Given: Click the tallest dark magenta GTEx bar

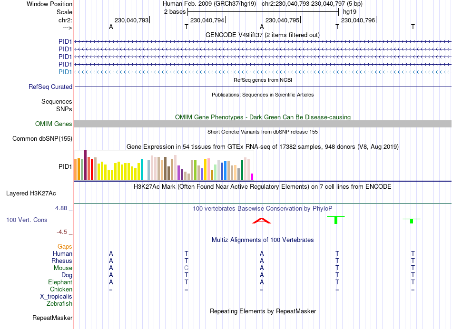Looking at the screenshot, I should point(85,165).
